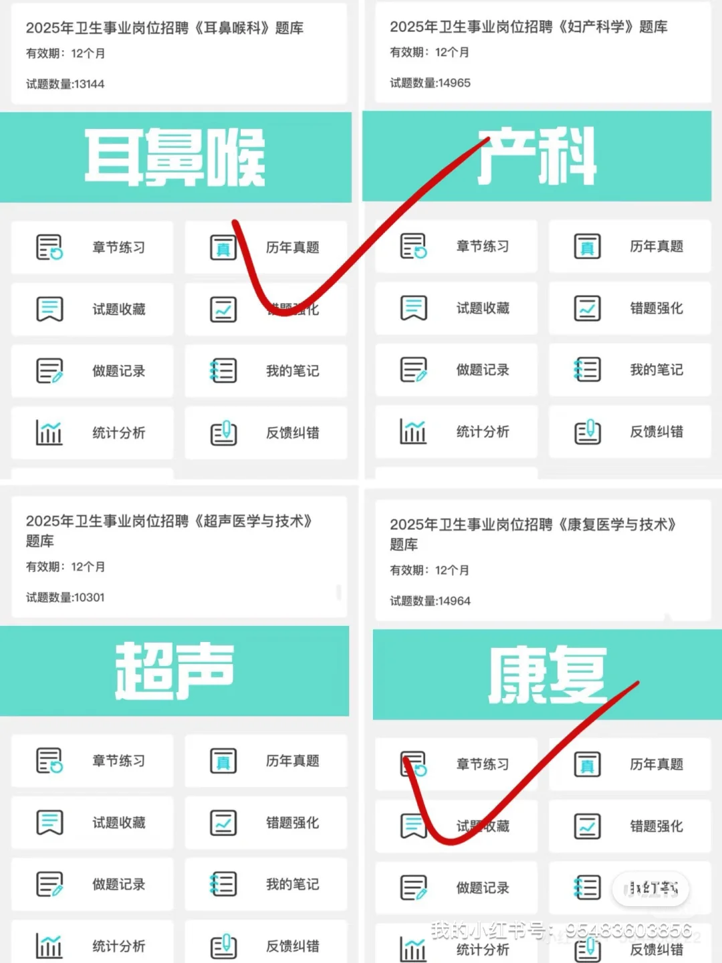Tap 错题强化 icon in 康复 panel
Viewport: 722px width, 963px height.
[587, 826]
